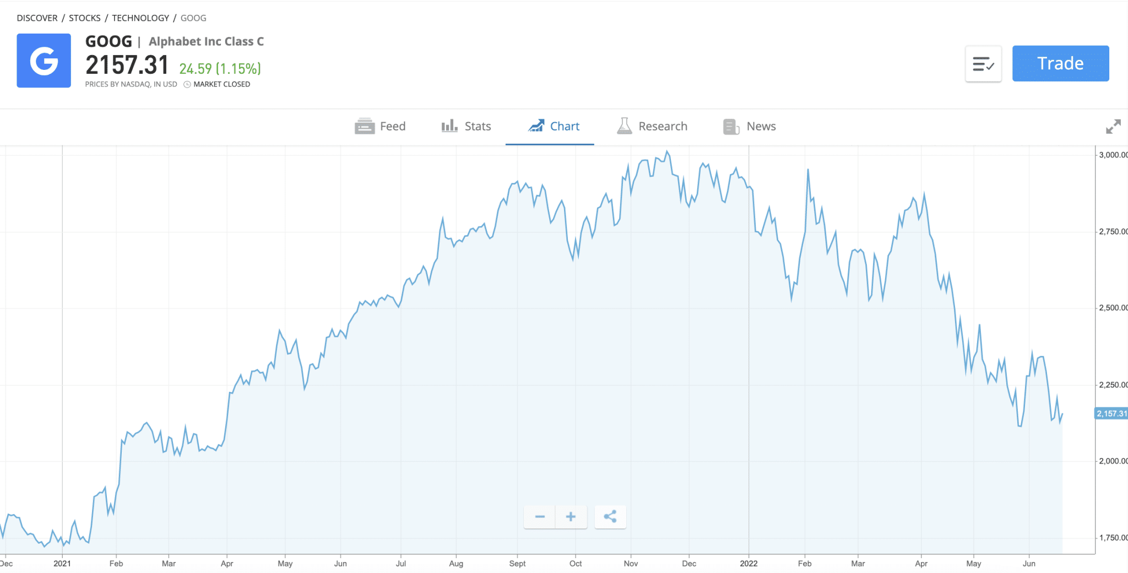Click the Alphabet Inc Class C name

click(x=206, y=42)
